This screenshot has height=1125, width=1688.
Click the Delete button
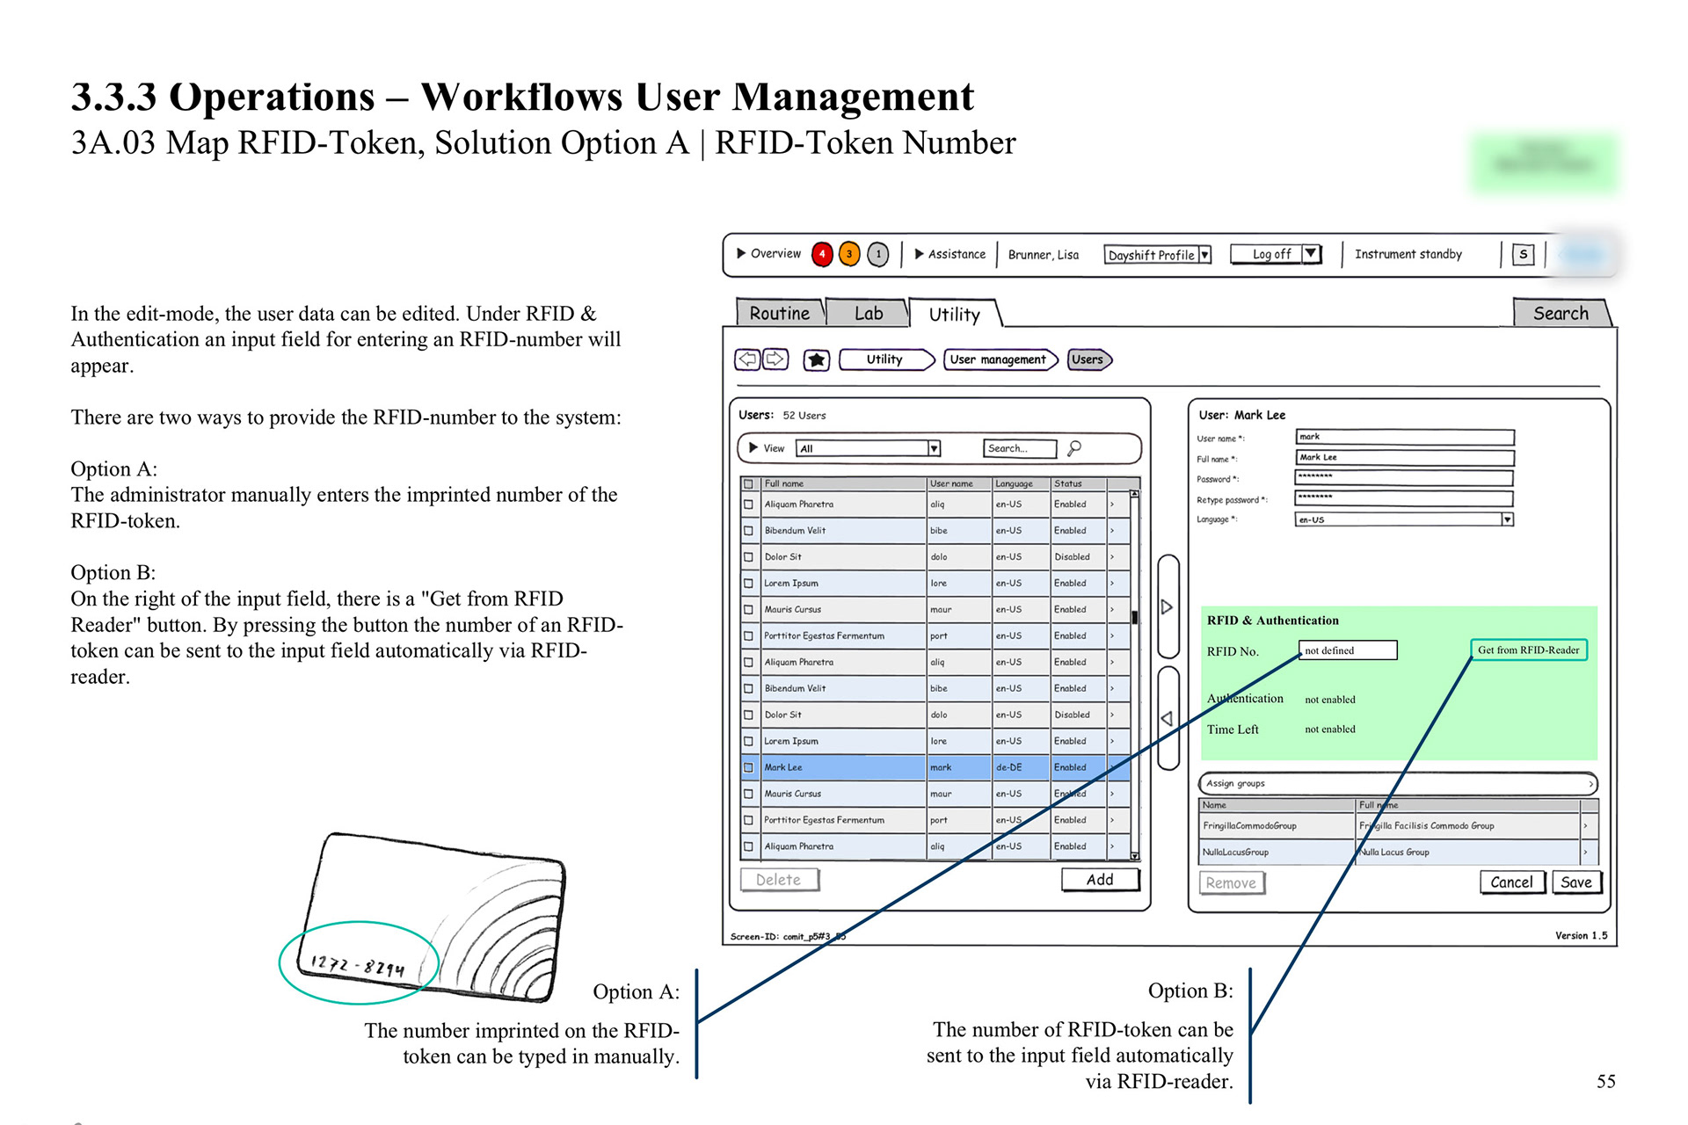(779, 880)
